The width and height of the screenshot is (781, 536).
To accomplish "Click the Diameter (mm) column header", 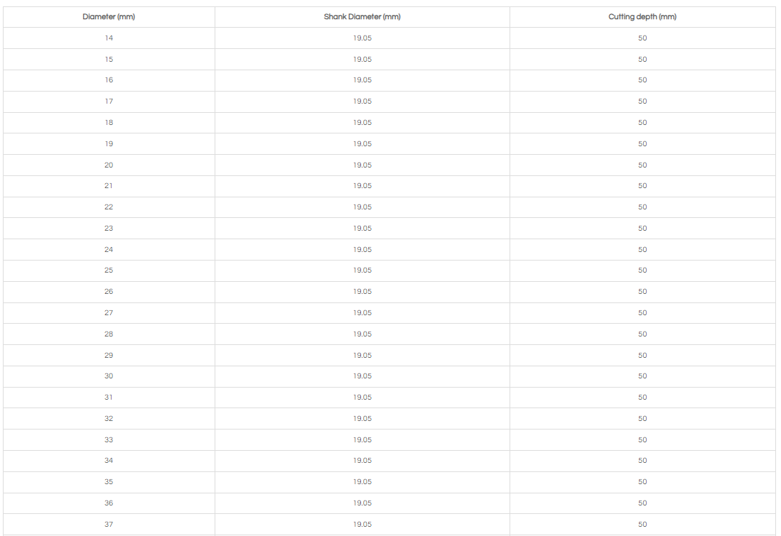I will [109, 17].
